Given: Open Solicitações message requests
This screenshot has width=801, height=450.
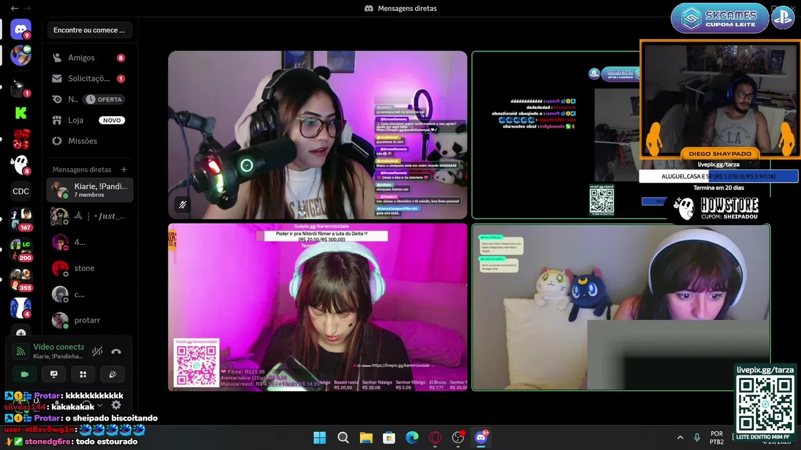Looking at the screenshot, I should (x=89, y=78).
